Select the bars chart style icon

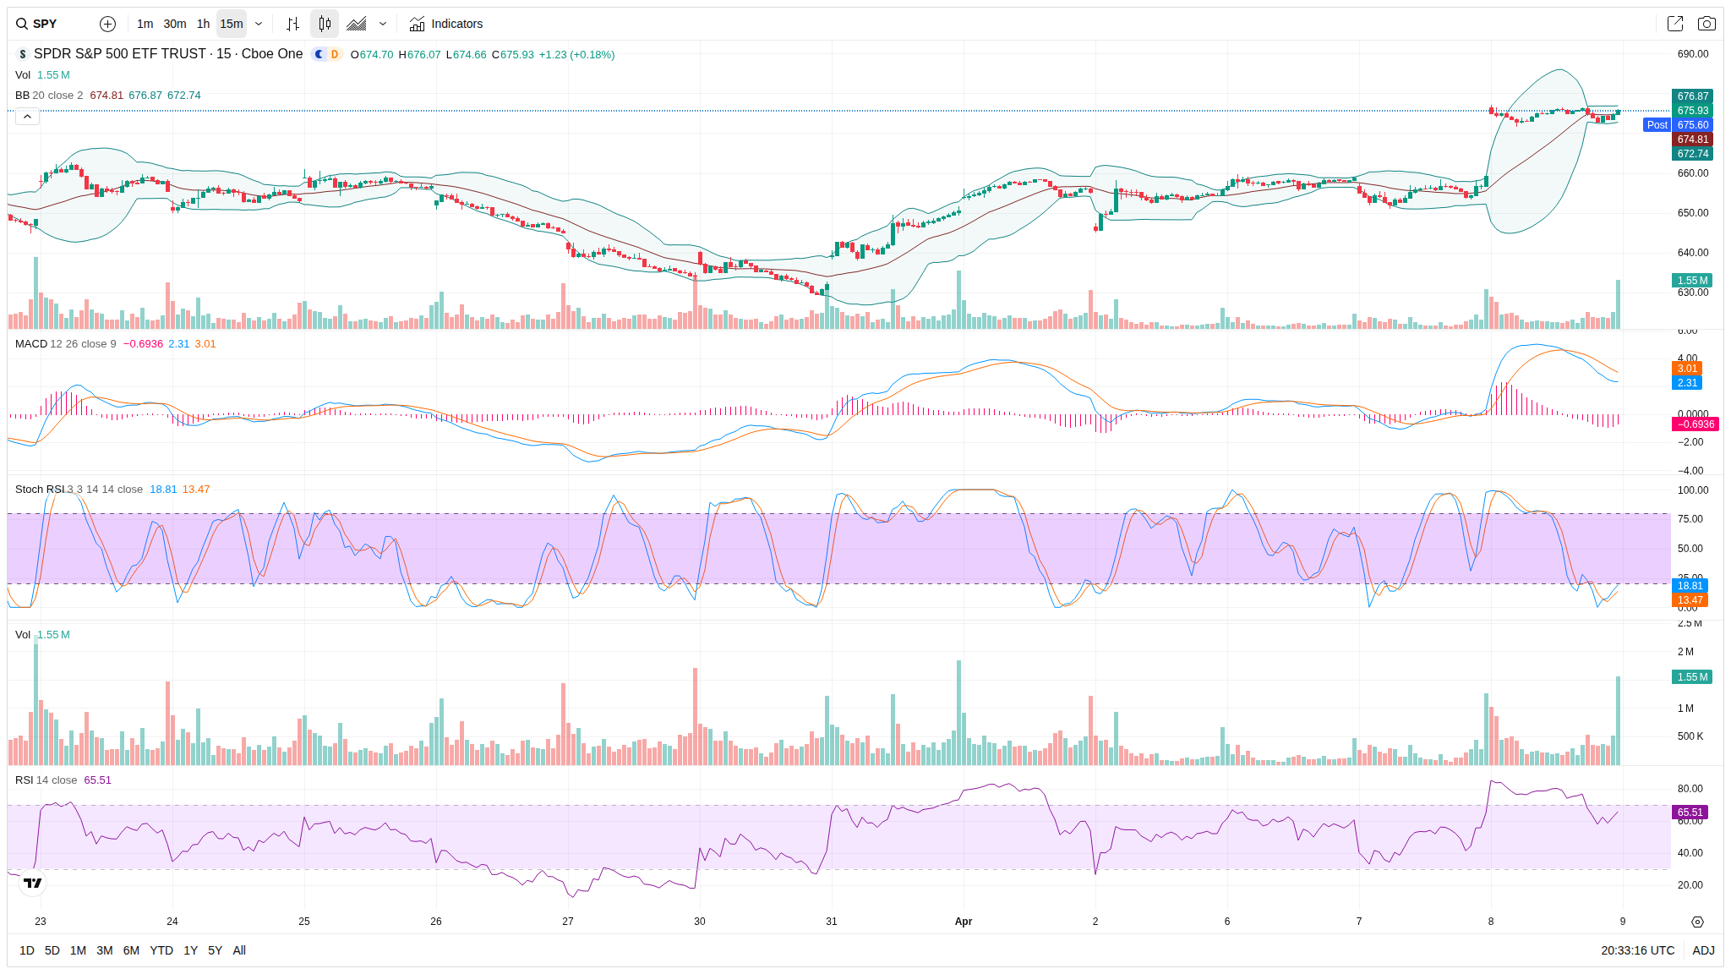(x=292, y=24)
